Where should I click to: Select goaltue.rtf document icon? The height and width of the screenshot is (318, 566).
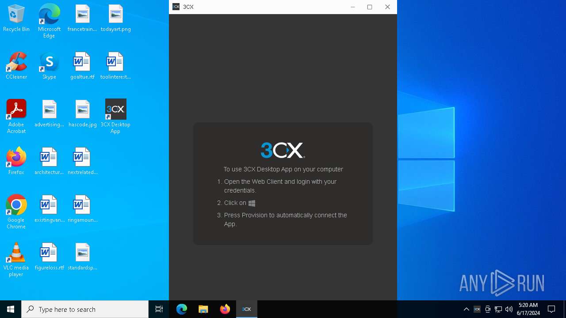(x=82, y=66)
